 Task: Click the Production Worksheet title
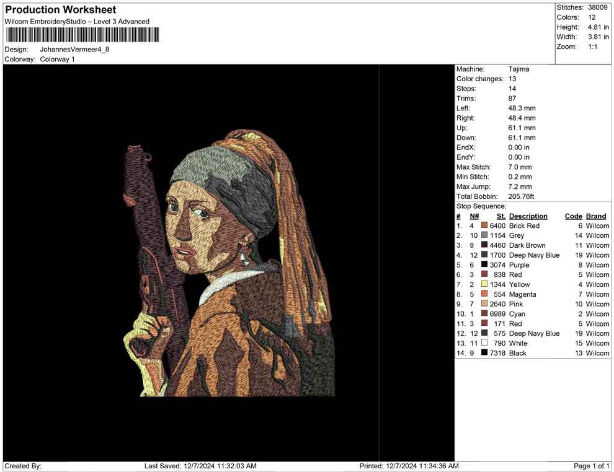point(61,10)
